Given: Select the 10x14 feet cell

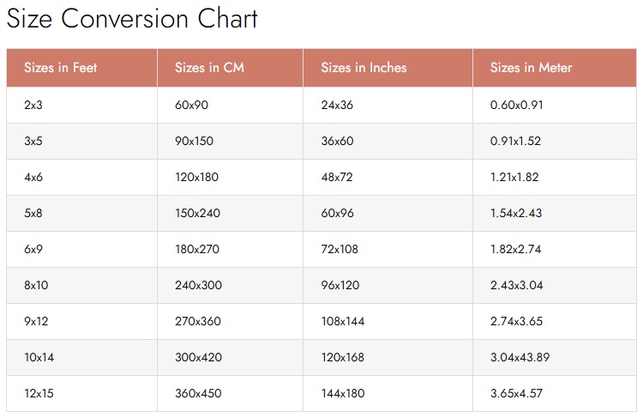Looking at the screenshot, I should coord(81,357).
